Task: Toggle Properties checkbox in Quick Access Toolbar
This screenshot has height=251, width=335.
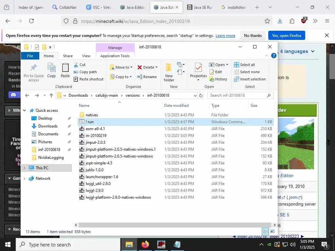Action: (x=37, y=47)
